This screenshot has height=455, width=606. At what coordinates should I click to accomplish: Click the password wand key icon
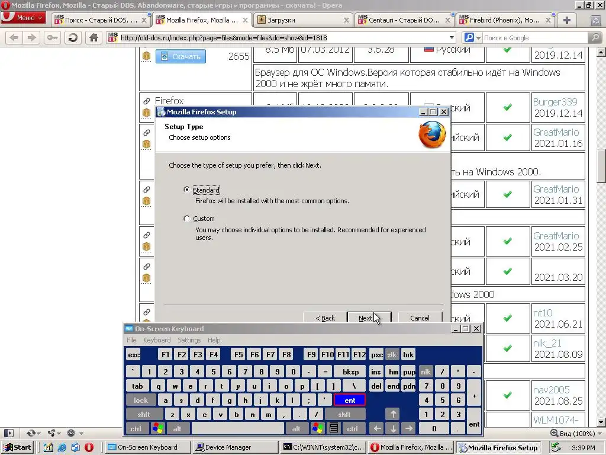coord(52,37)
